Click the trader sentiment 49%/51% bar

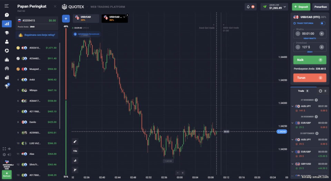coord(66,101)
